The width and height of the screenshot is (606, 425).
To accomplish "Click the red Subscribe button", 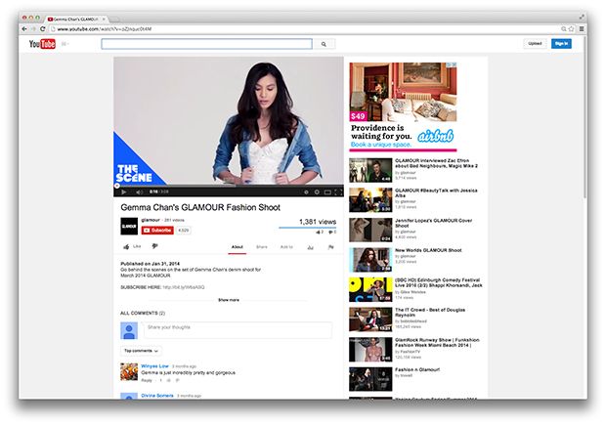I will click(157, 231).
